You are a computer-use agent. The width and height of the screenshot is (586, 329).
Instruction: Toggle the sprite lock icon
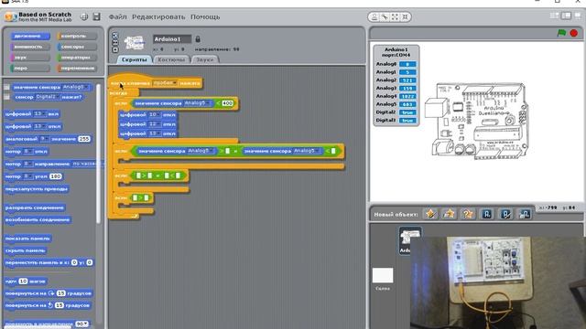coord(198,38)
